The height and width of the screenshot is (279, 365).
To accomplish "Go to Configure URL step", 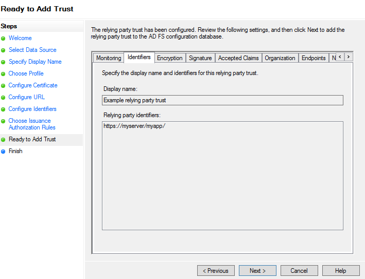I will pos(27,97).
